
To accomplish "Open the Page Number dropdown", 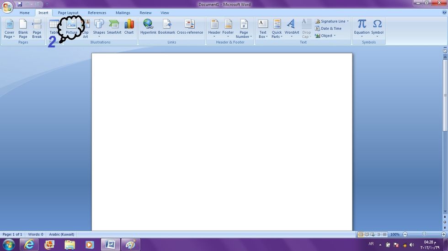I will (x=244, y=28).
